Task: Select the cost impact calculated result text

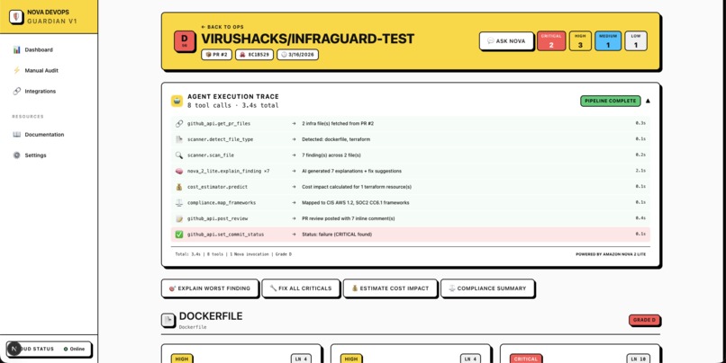Action: tap(357, 187)
